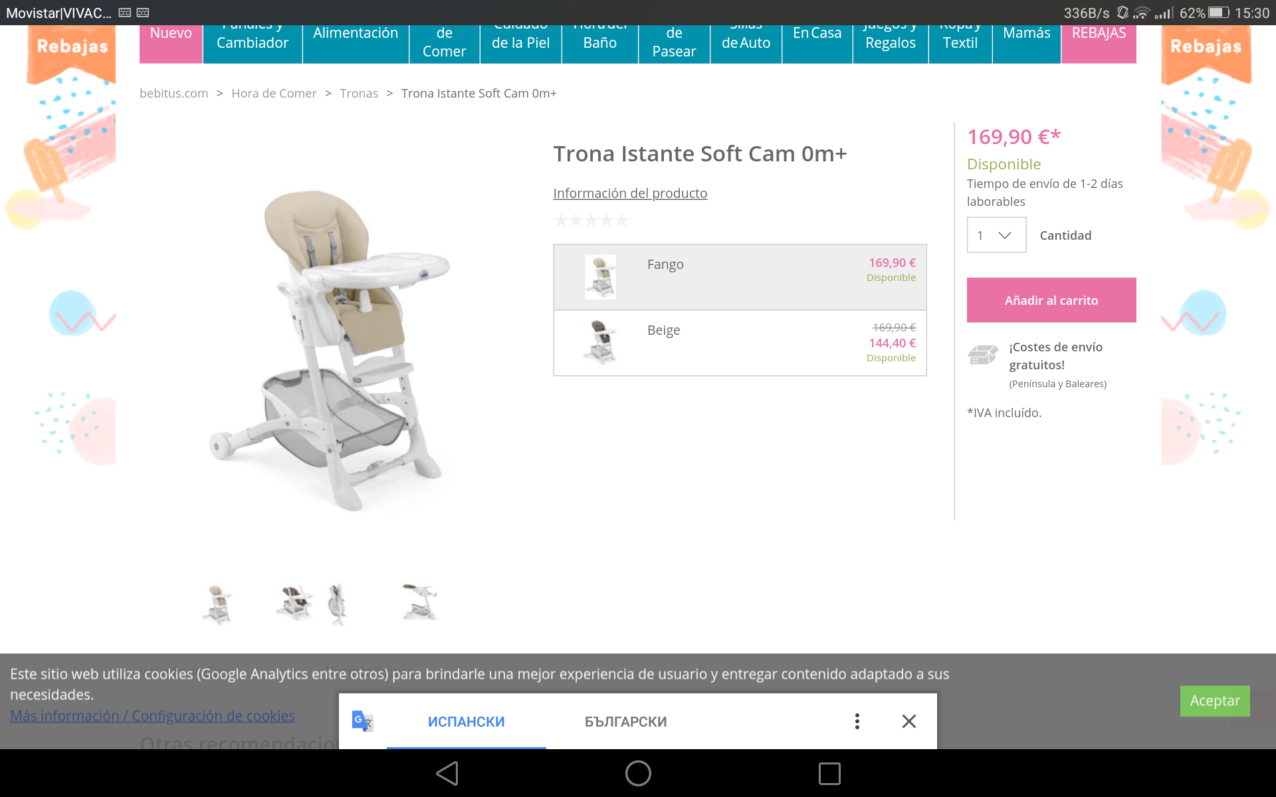Open recent apps square icon
The height and width of the screenshot is (797, 1276).
click(x=829, y=773)
